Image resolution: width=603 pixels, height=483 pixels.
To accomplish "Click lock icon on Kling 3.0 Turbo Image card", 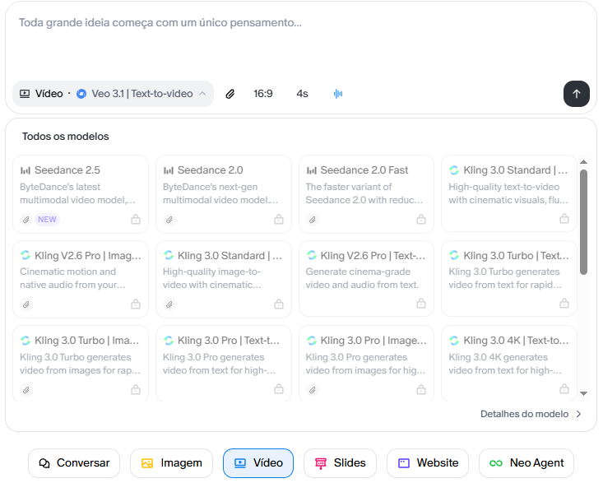I will pyautogui.click(x=136, y=389).
